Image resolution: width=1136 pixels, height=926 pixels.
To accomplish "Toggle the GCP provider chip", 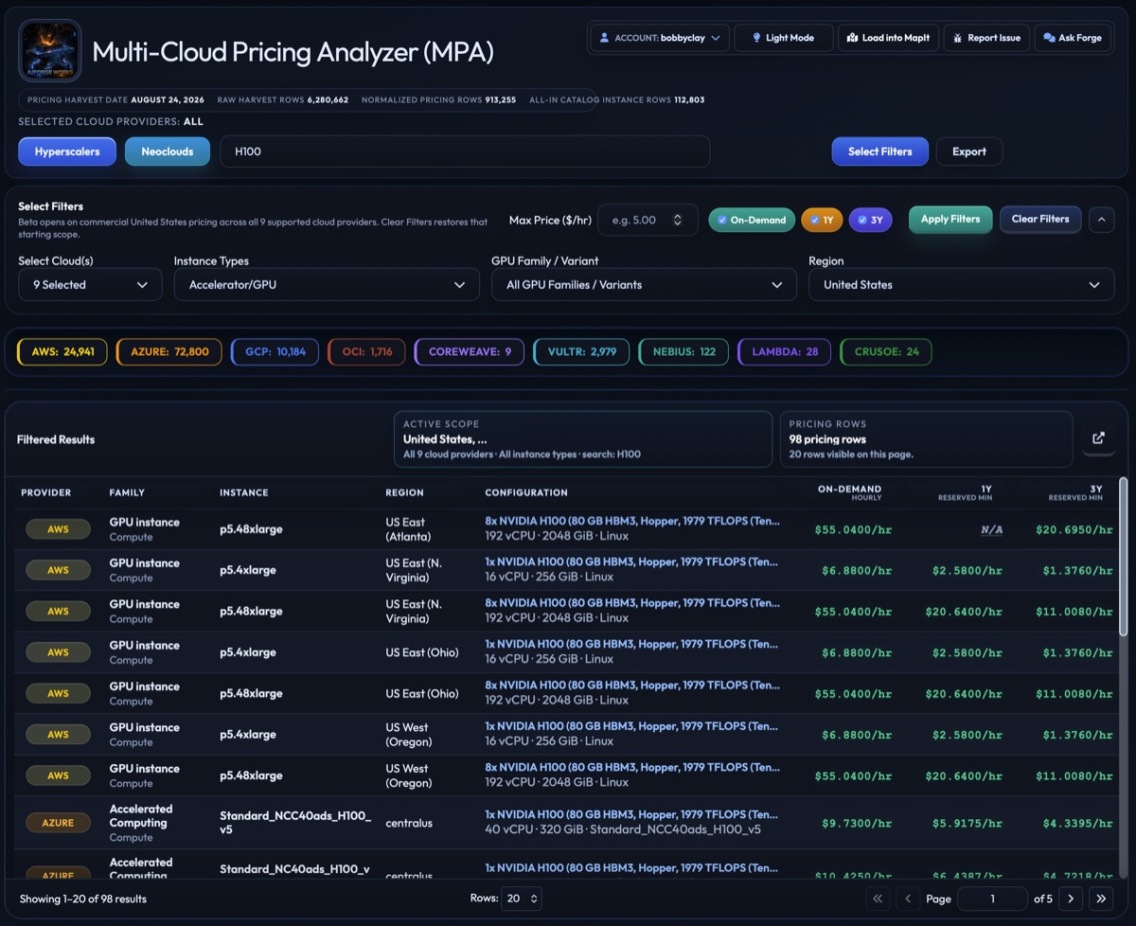I will [x=275, y=351].
